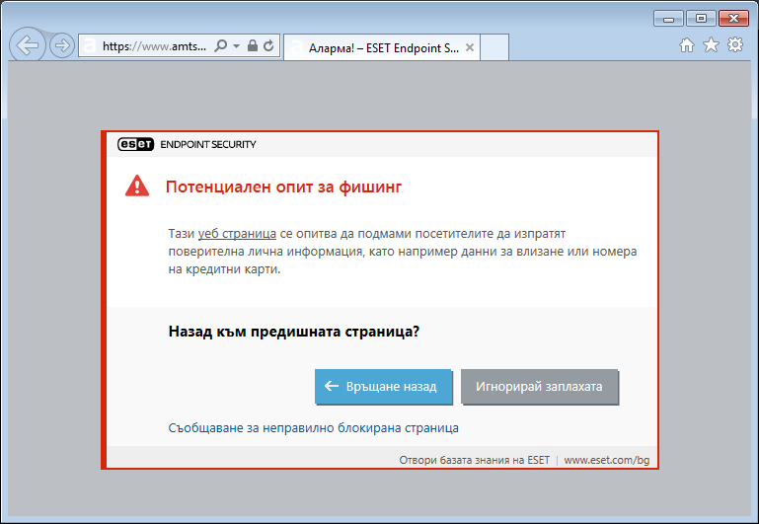
Task: Open 'Отвори базата знания на ESET' link
Action: (x=474, y=460)
